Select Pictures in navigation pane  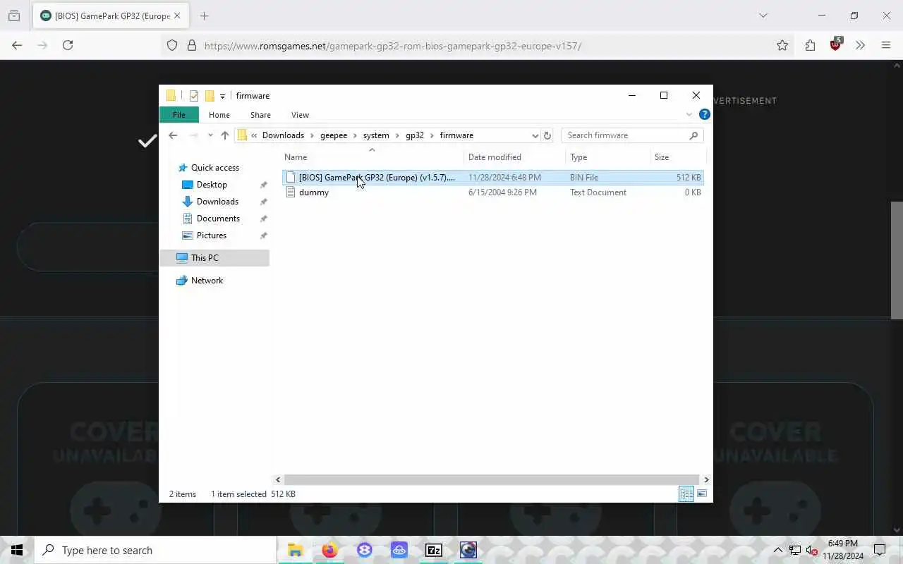coord(212,235)
